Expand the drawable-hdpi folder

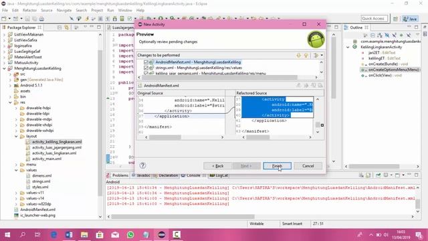16,108
